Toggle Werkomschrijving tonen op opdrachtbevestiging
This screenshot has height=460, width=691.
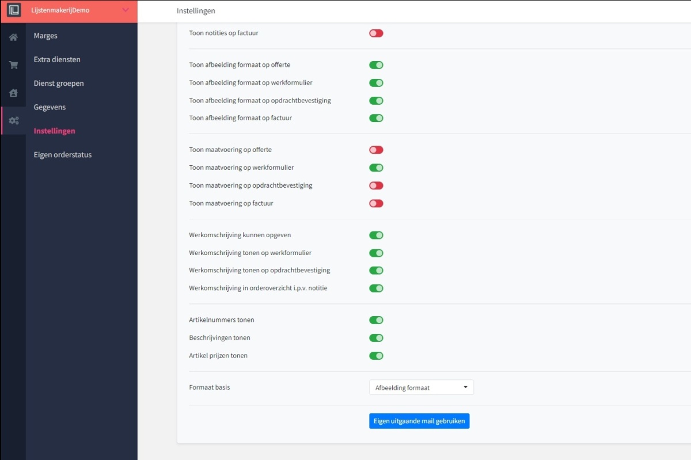coord(376,271)
